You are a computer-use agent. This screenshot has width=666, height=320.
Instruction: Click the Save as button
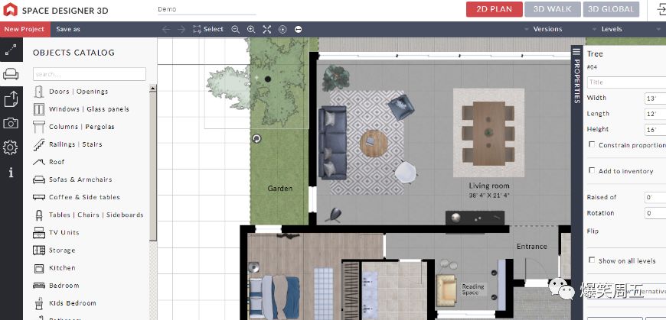68,29
